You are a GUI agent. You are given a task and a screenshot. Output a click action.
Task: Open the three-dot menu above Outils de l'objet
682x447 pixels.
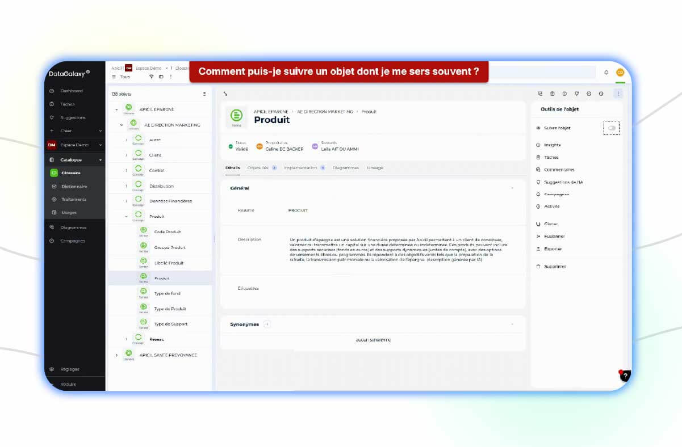618,94
